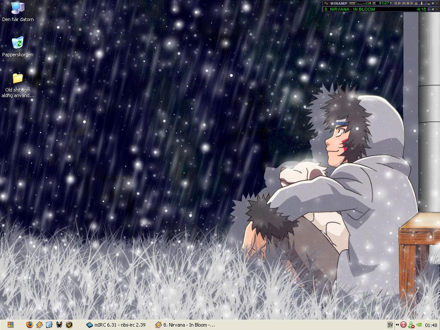Launch Firefox from quick launch
This screenshot has height=330, width=440.
[x=30, y=325]
